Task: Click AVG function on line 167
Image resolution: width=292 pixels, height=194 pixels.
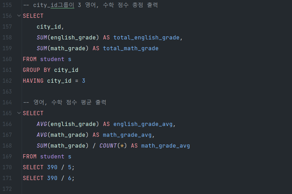Action: 42,135
